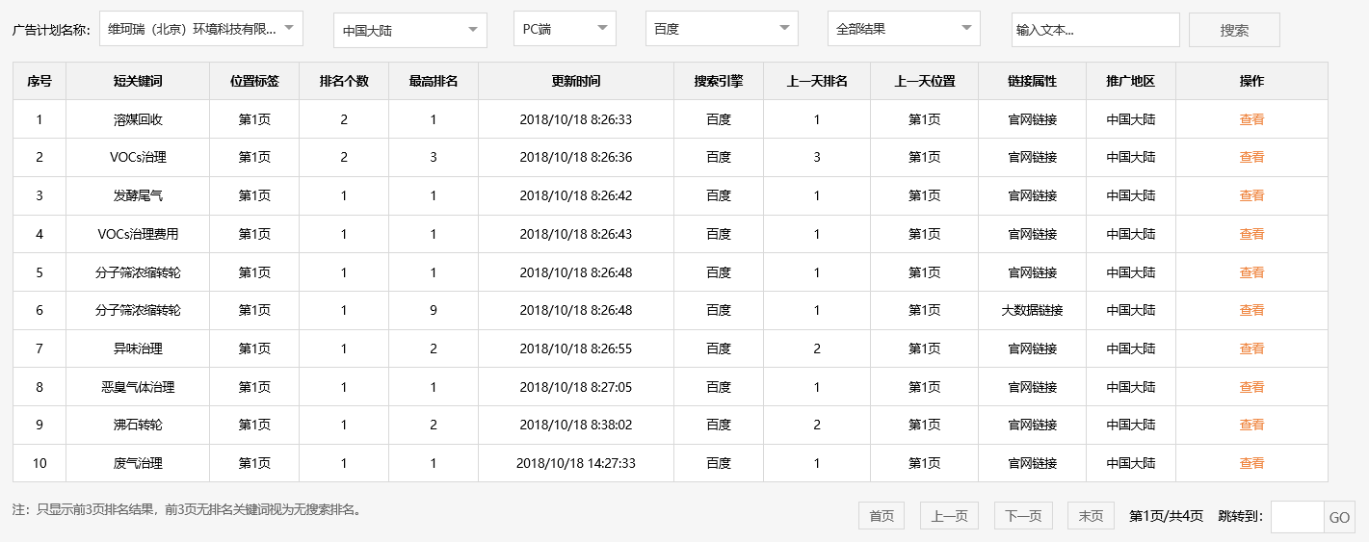Viewport: 1369px width, 542px height.
Task: Click the 上一页 pagination button
Action: coord(949,516)
